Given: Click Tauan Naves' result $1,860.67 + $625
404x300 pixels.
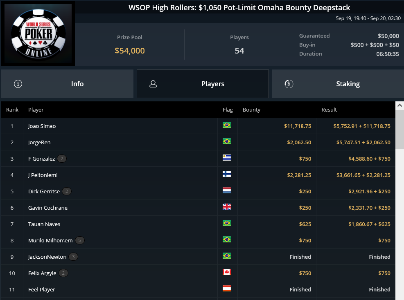Looking at the screenshot, I should (369, 224).
